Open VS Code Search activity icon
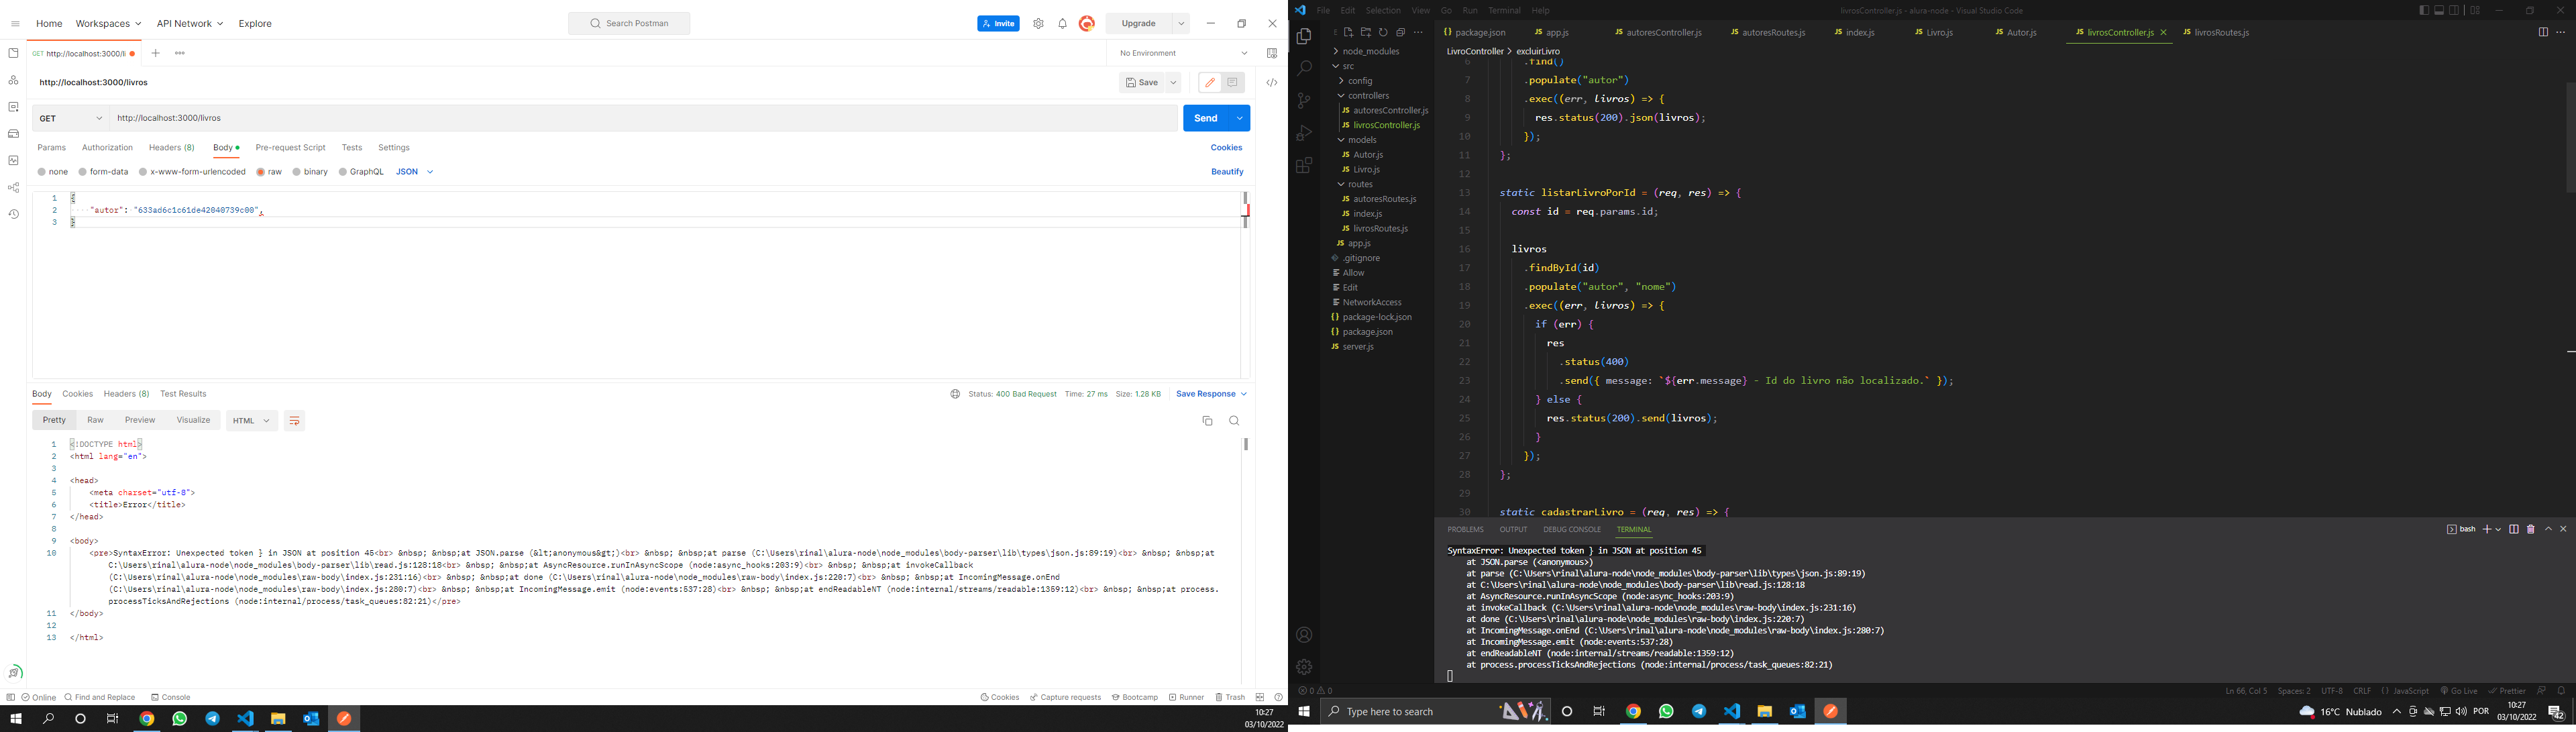 point(1304,69)
